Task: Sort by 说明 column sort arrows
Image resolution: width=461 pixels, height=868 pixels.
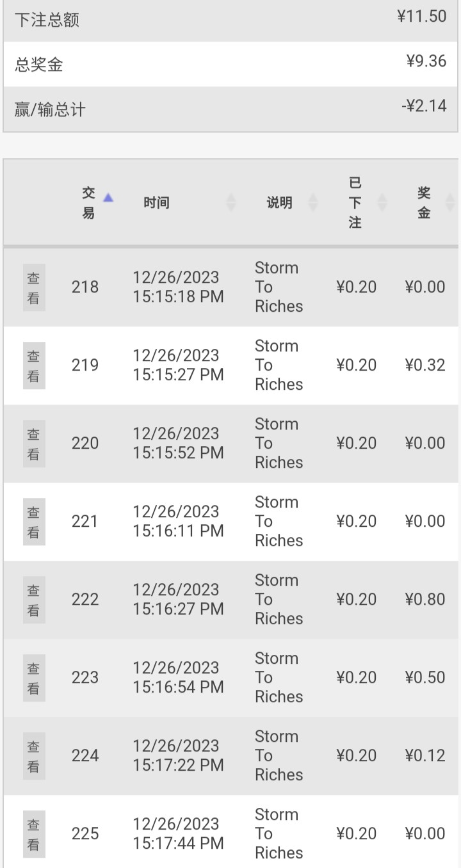Action: (313, 203)
